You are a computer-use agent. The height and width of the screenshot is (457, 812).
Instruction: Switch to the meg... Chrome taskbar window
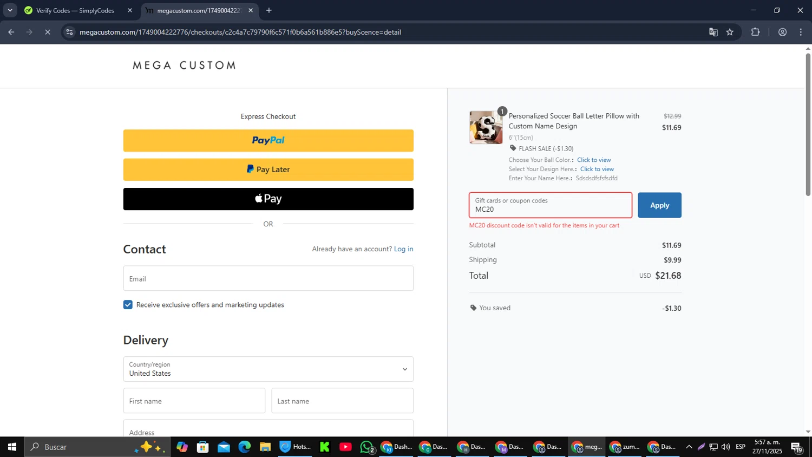587,447
